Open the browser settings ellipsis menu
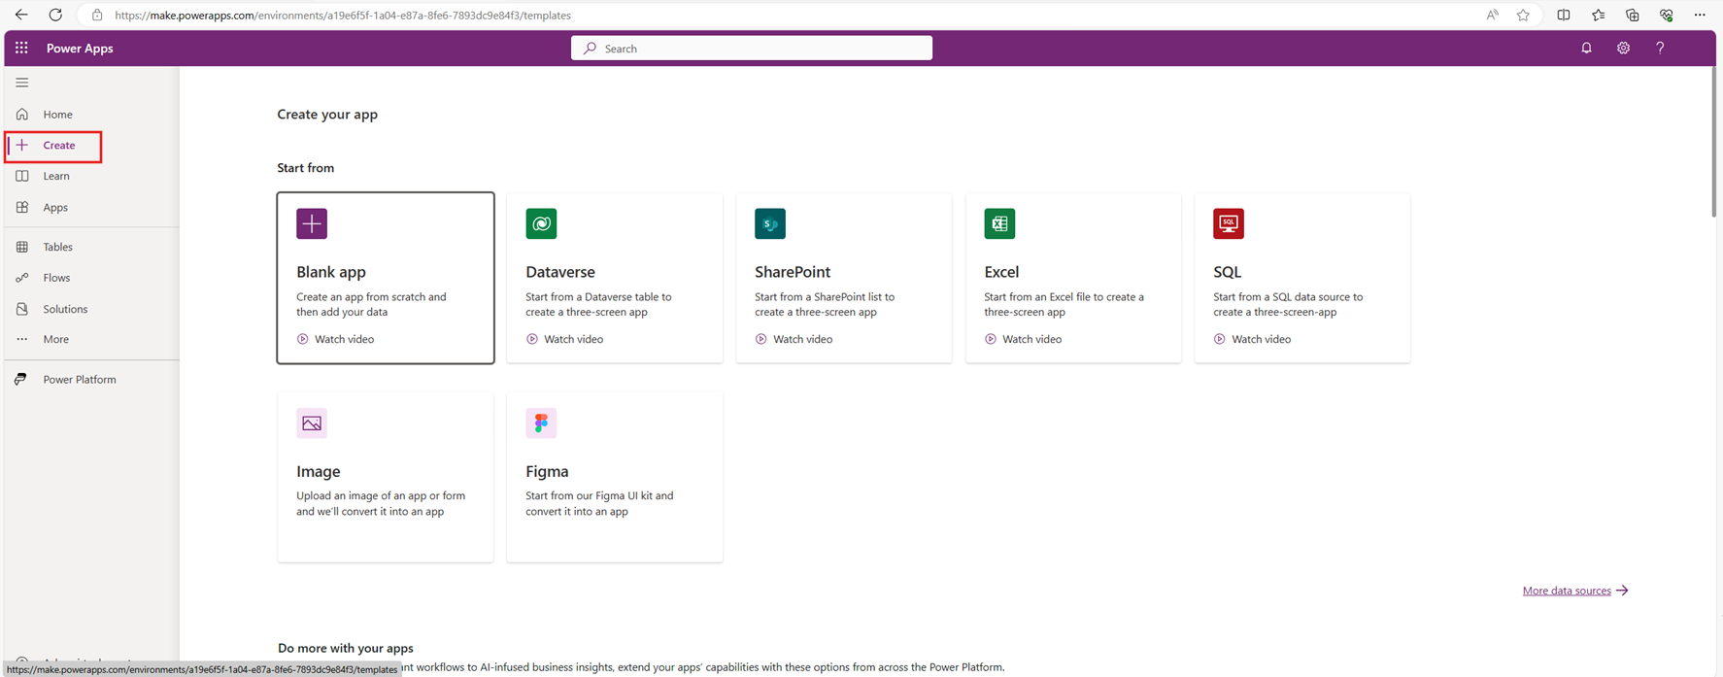 [x=1700, y=15]
